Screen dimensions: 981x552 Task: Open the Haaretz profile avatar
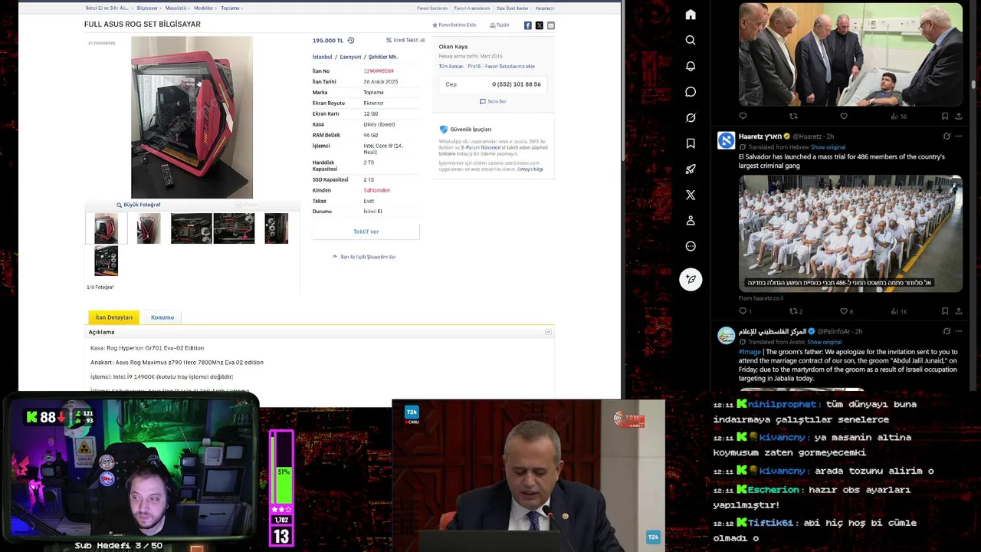[x=726, y=140]
